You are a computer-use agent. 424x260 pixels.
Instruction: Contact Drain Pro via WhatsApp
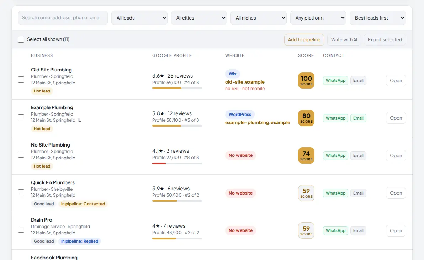(x=335, y=230)
